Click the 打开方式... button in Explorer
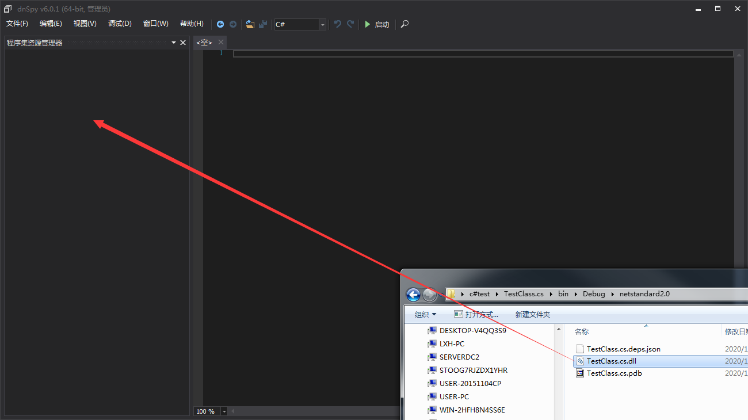The height and width of the screenshot is (420, 748). [476, 315]
